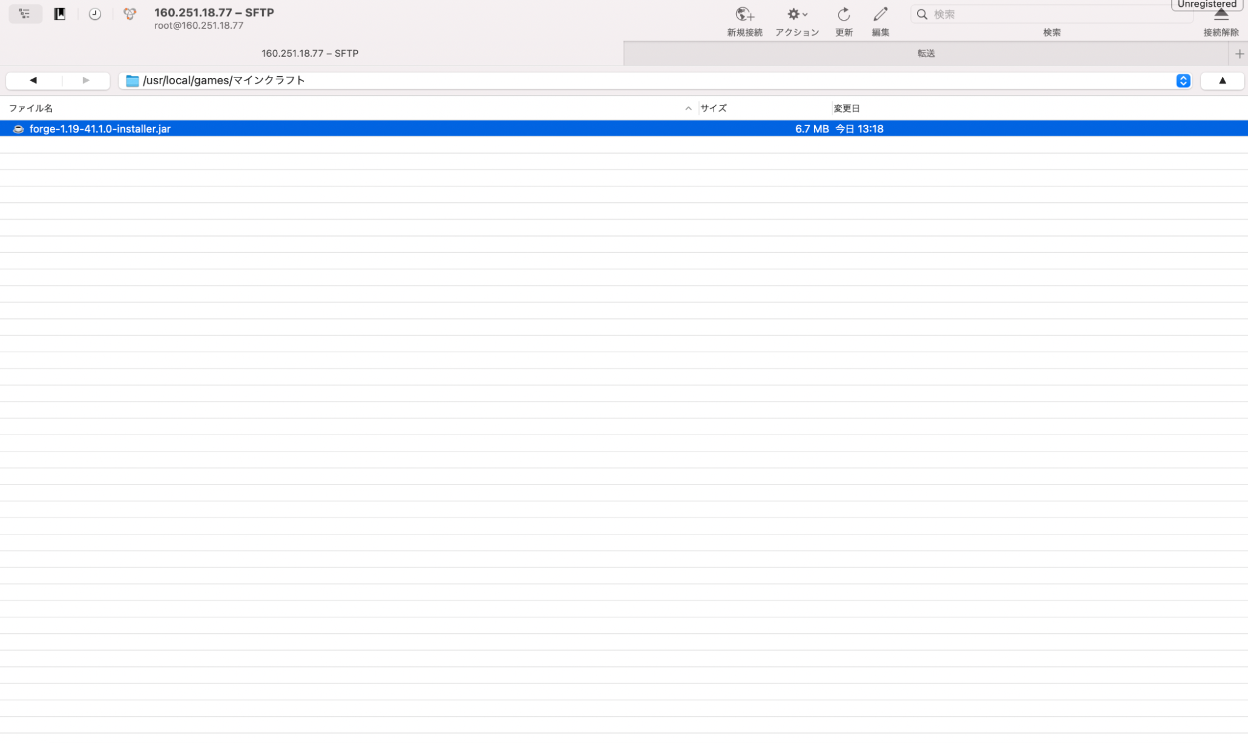This screenshot has height=743, width=1248.
Task: Focus the 検索 search field
Action: click(1052, 14)
